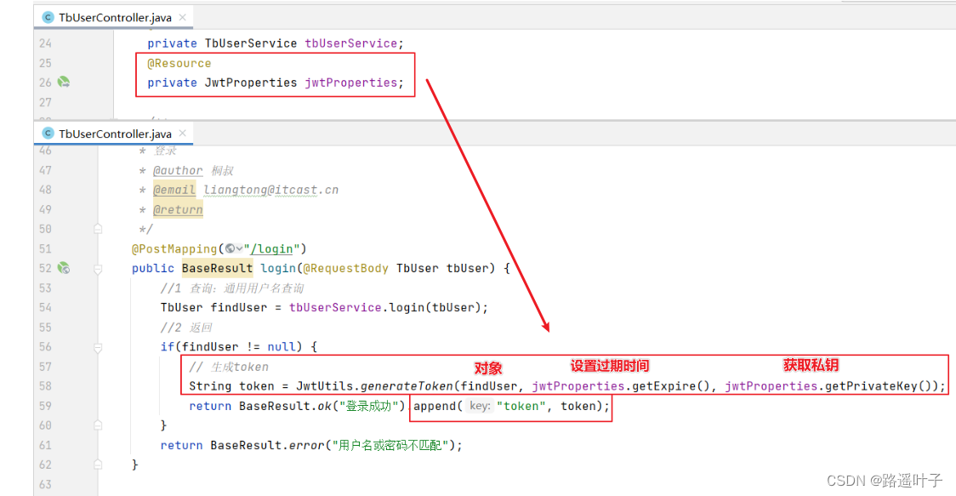The image size is (956, 496).
Task: Open the "/login" hyperlink in @PostMapping
Action: pos(271,248)
